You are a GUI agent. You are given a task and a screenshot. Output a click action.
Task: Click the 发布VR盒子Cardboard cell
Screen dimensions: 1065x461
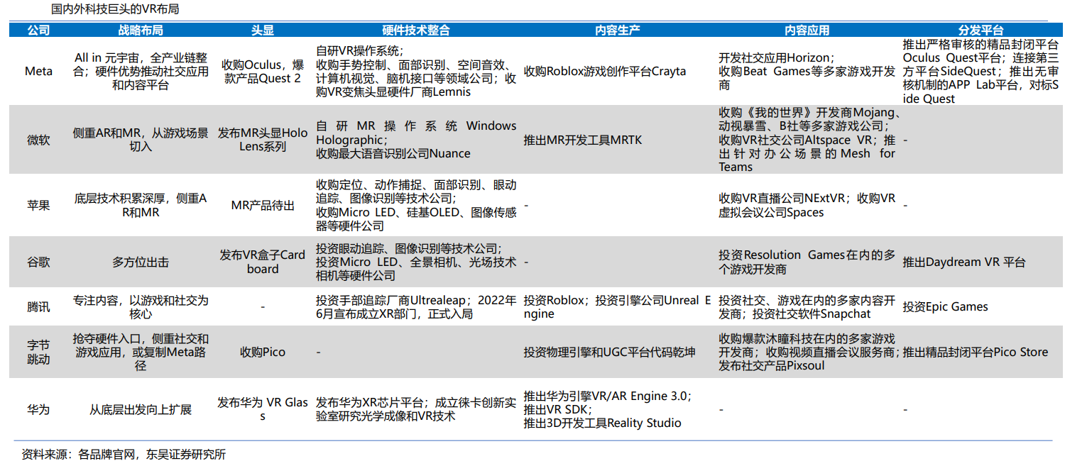pos(263,262)
